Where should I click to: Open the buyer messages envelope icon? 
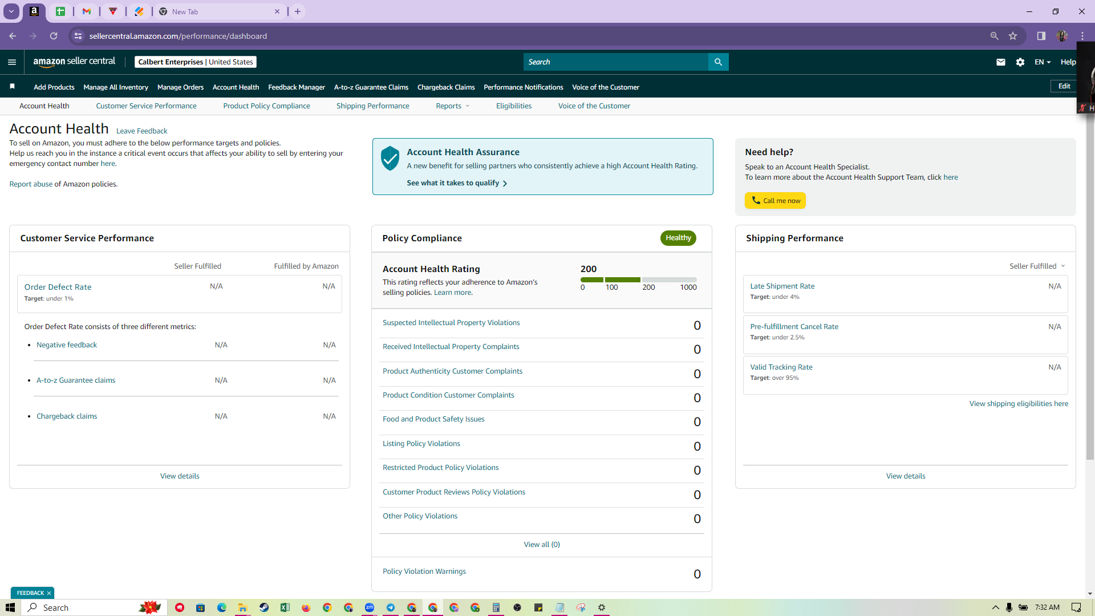pyautogui.click(x=1001, y=62)
